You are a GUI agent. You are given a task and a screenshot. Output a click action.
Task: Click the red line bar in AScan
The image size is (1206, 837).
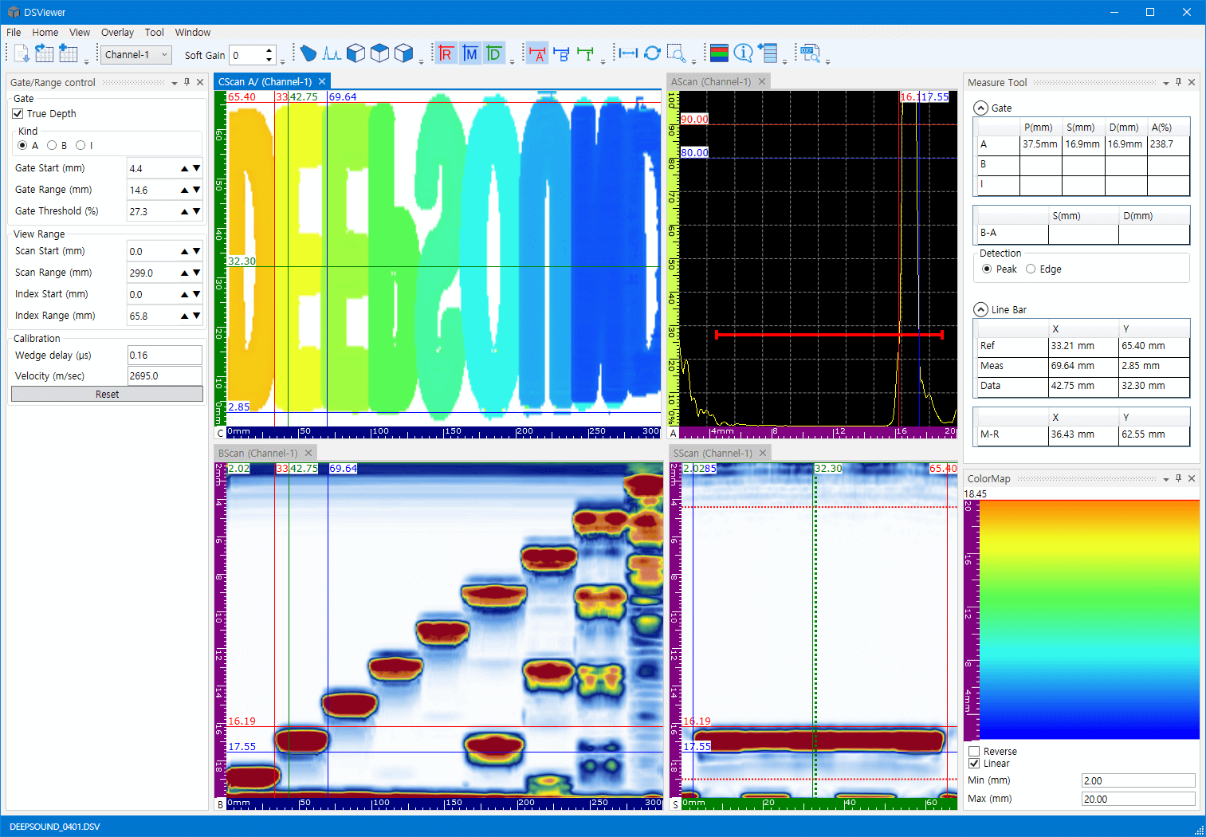[x=829, y=335]
